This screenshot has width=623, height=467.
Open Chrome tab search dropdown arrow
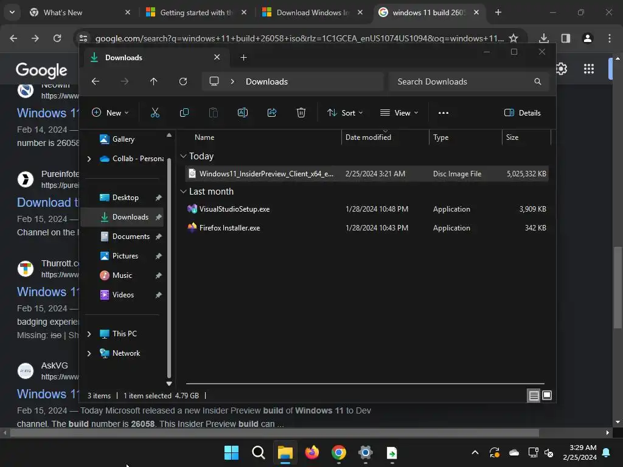click(12, 12)
